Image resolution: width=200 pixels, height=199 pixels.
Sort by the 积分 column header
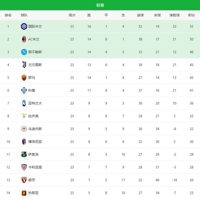191,15
